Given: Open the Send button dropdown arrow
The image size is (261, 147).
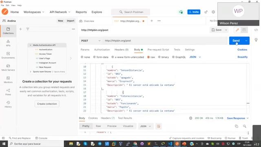Looking at the screenshot, I should click(246, 41).
